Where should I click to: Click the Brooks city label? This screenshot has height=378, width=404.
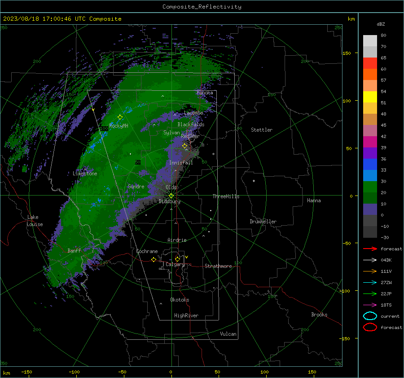pos(319,315)
